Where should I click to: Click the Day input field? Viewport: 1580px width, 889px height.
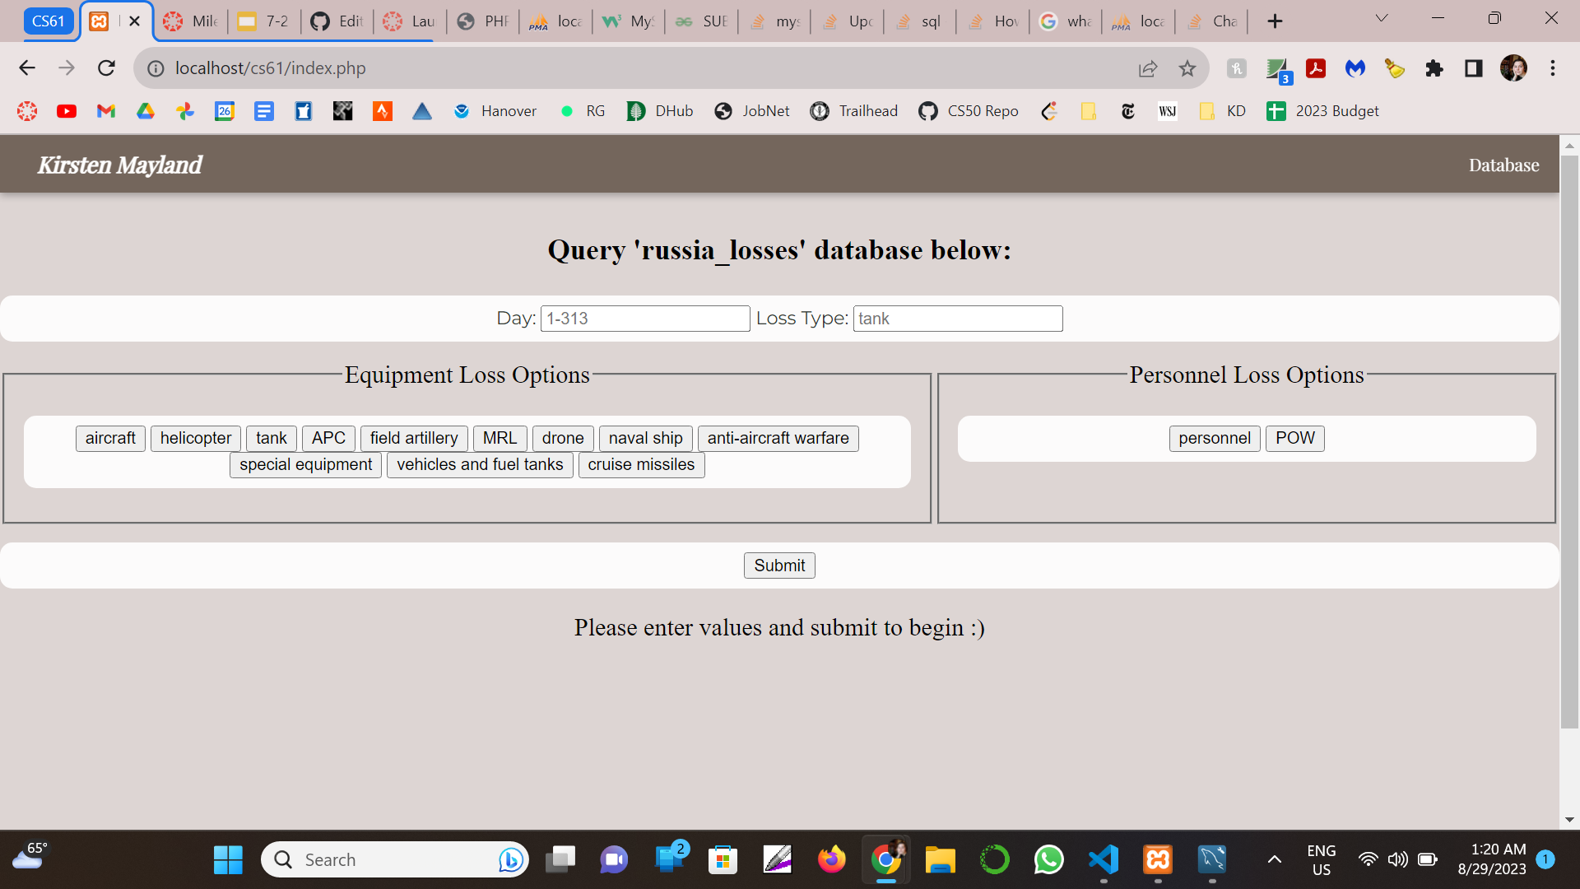pos(644,318)
